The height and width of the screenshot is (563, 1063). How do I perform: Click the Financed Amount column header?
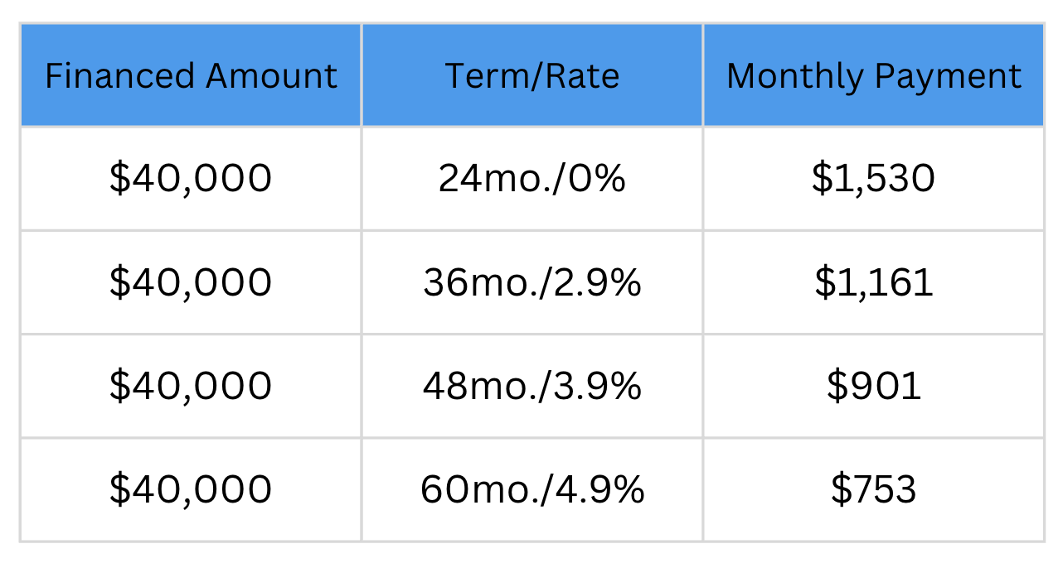coord(191,75)
